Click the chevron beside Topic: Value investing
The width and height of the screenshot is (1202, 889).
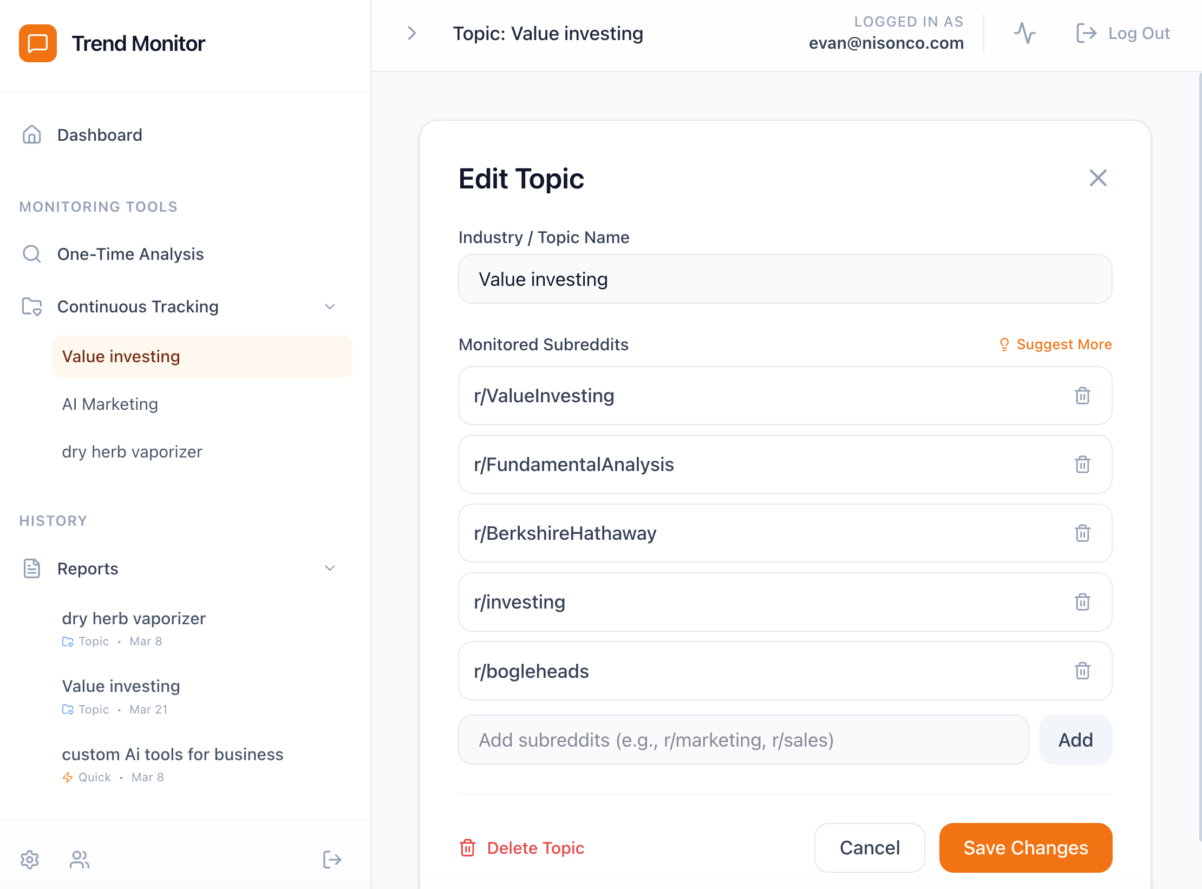click(x=412, y=33)
